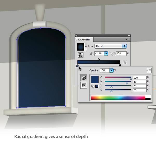Click the large dark blue color swatch

(x=95, y=79)
